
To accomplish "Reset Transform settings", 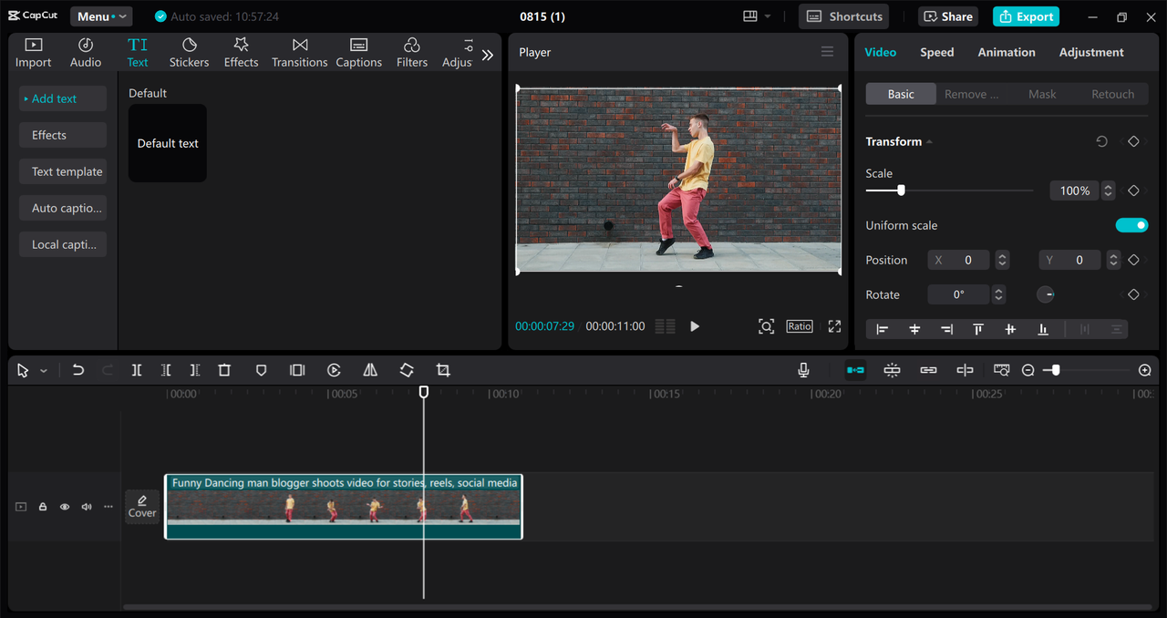I will pos(1101,141).
